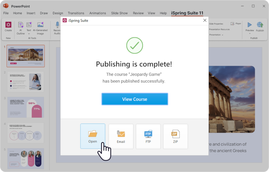Click the Publish globe icon
Screen dimensions: 269x172
pyautogui.click(x=260, y=25)
